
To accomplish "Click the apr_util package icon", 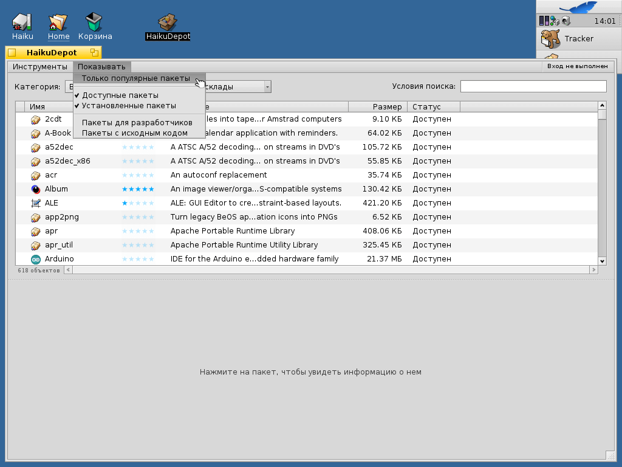I will click(x=36, y=245).
